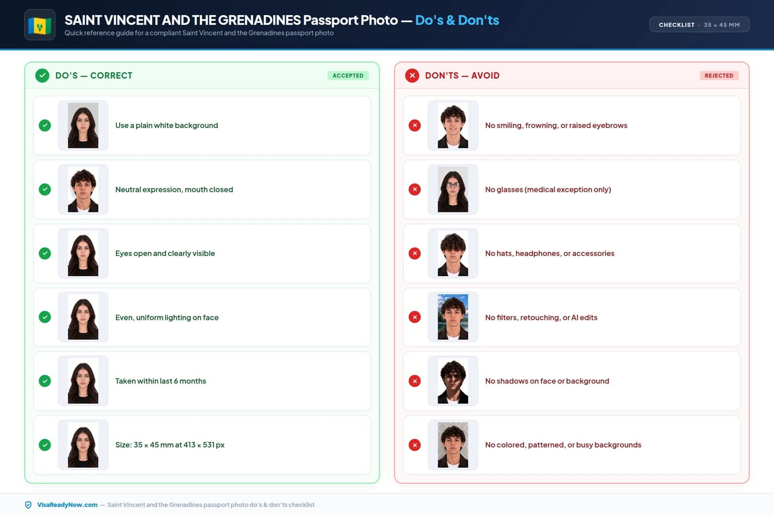This screenshot has height=516, width=774.
Task: Click the green check icon beside DO'S — CORRECT
Action: [42, 76]
